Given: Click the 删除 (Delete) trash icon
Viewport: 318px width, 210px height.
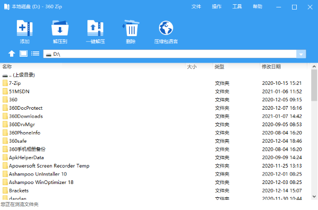Looking at the screenshot, I should pos(131,28).
